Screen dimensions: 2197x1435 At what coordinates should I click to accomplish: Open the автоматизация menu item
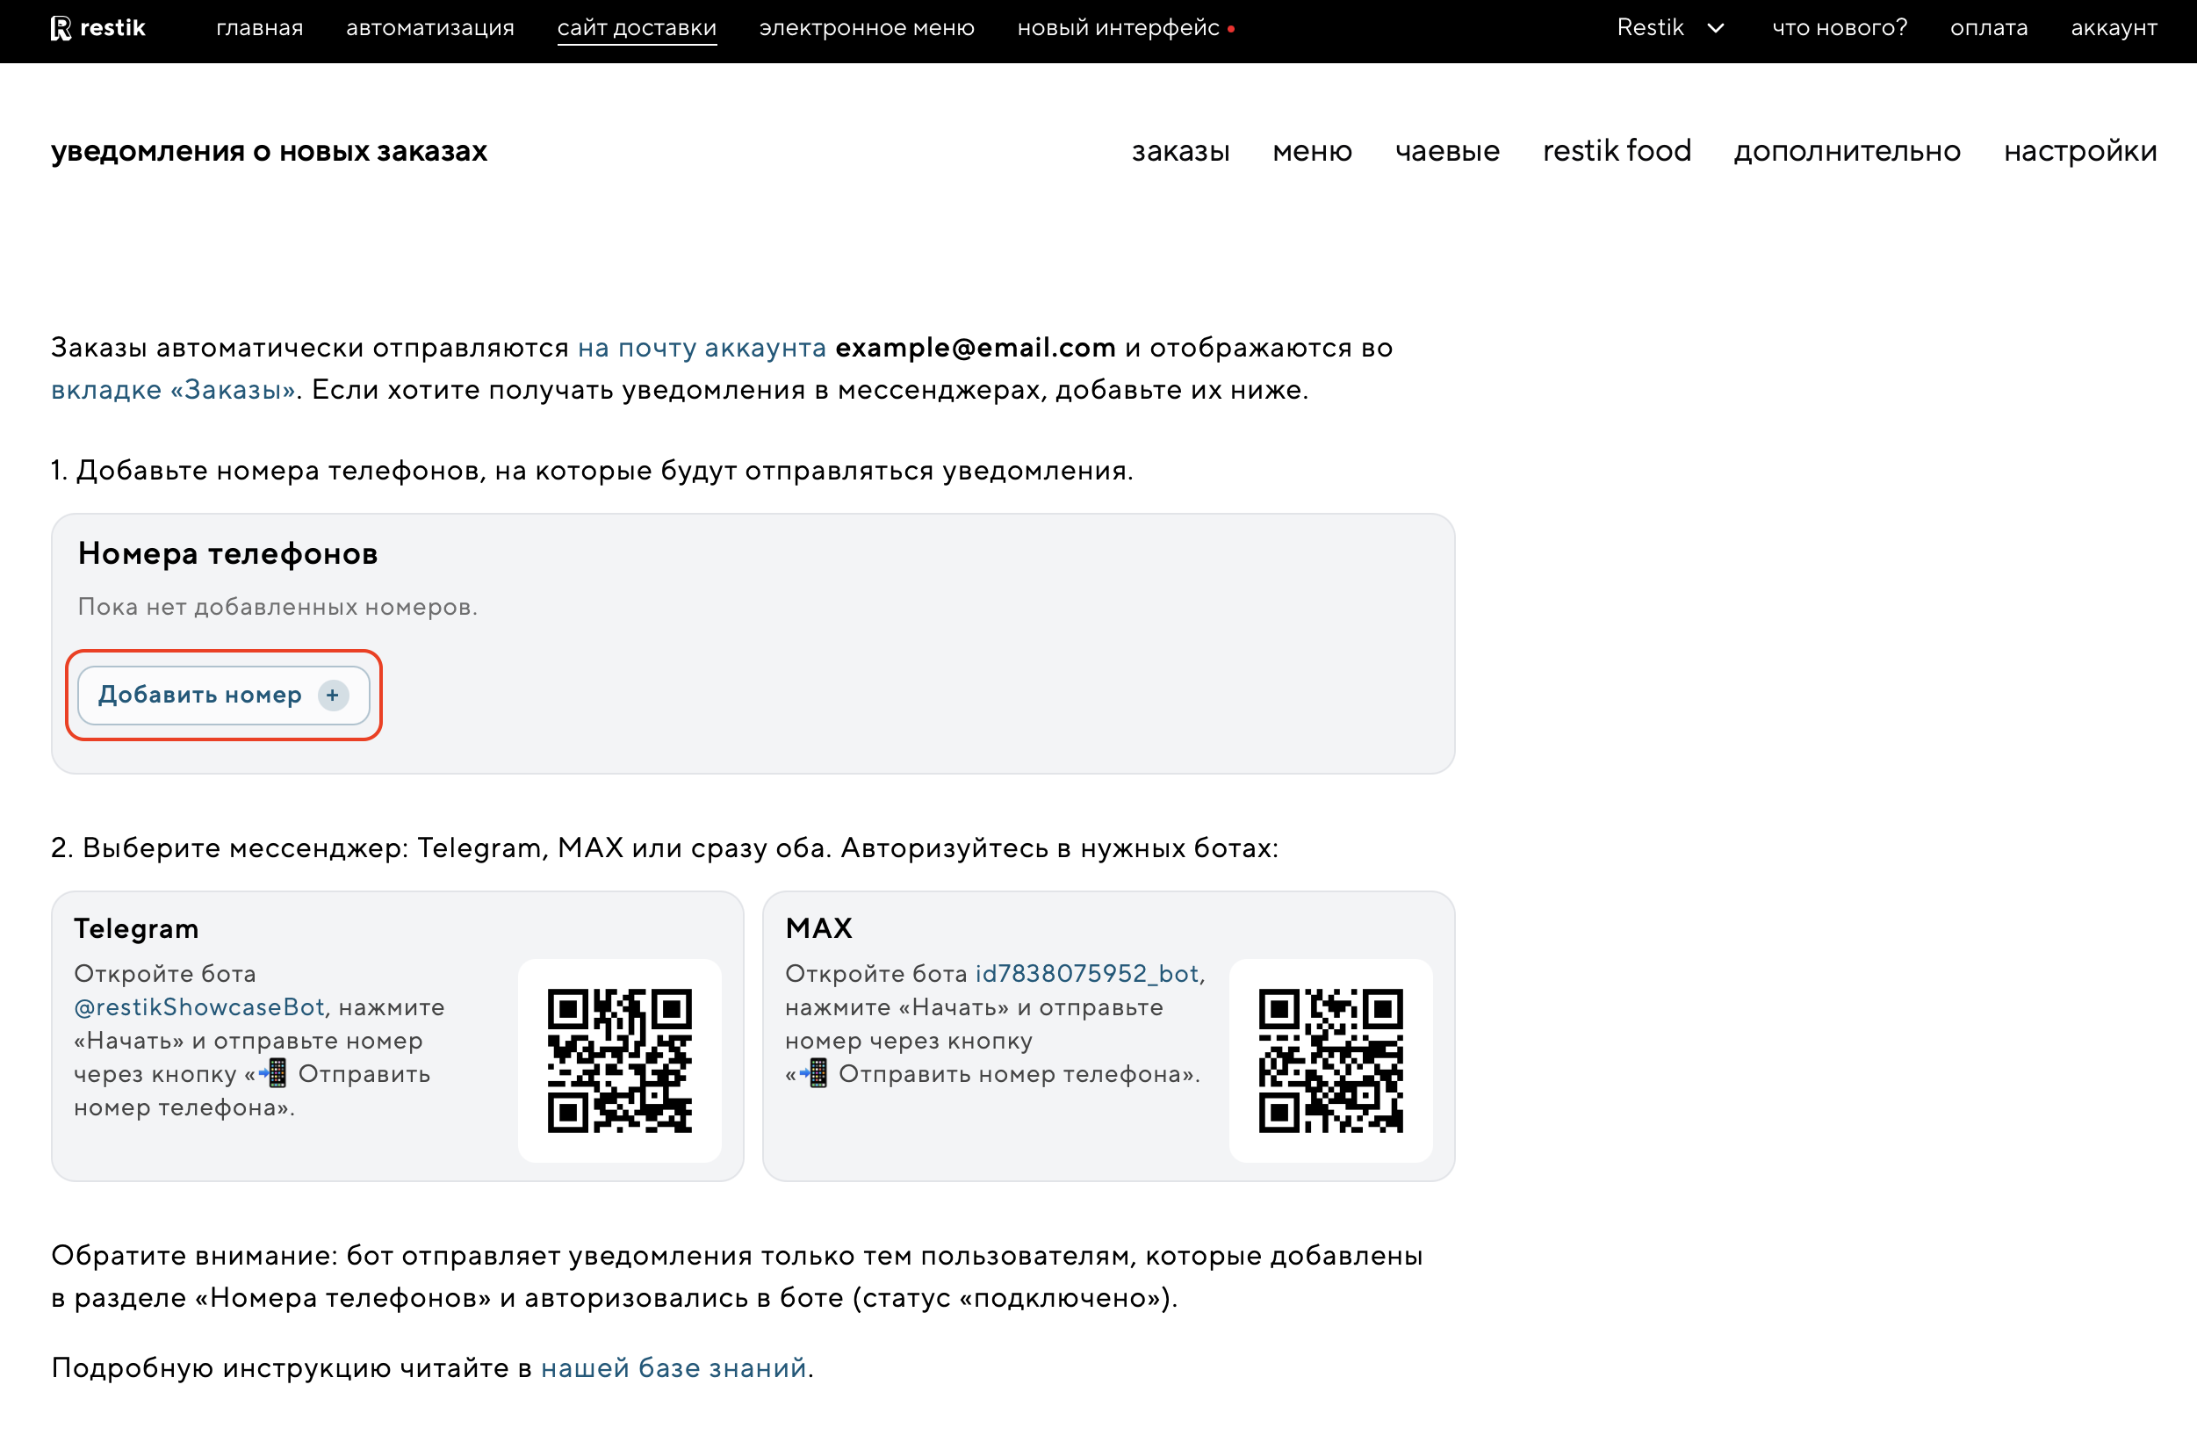coord(430,29)
